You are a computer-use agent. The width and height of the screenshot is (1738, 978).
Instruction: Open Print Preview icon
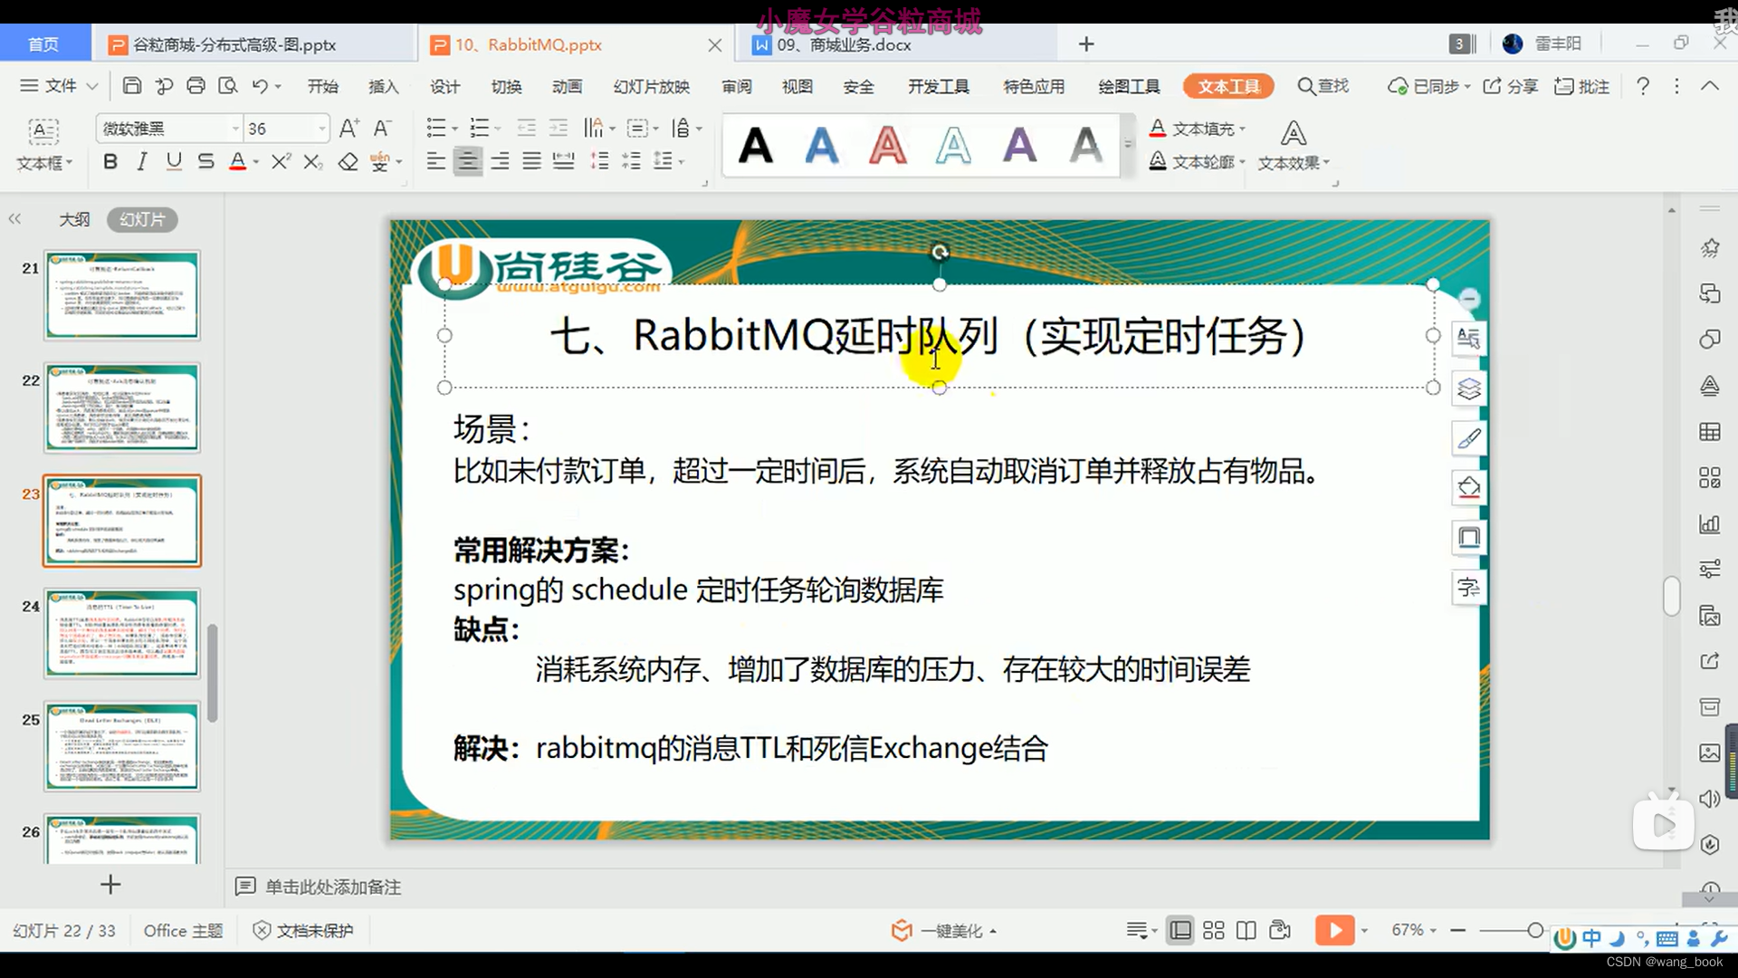228,86
